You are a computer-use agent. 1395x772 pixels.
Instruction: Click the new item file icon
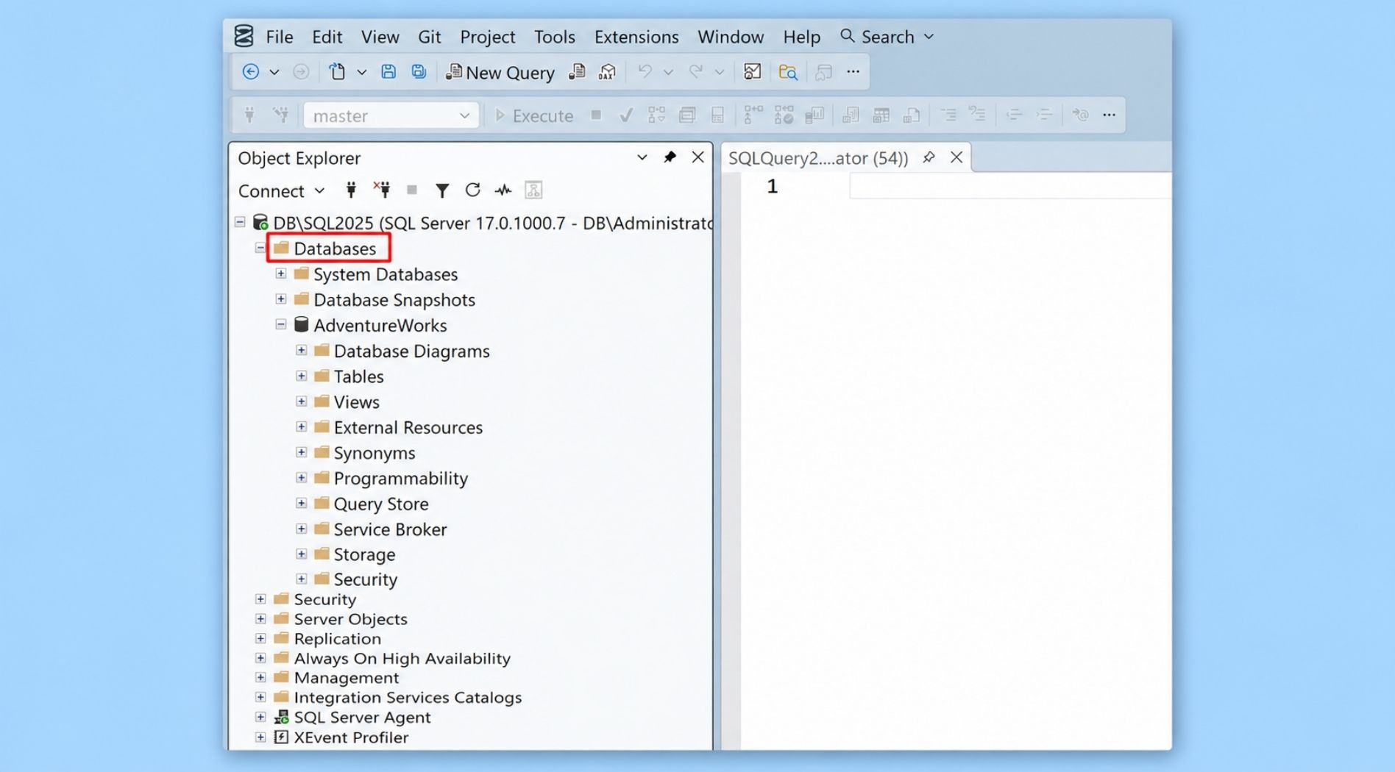[x=337, y=71]
